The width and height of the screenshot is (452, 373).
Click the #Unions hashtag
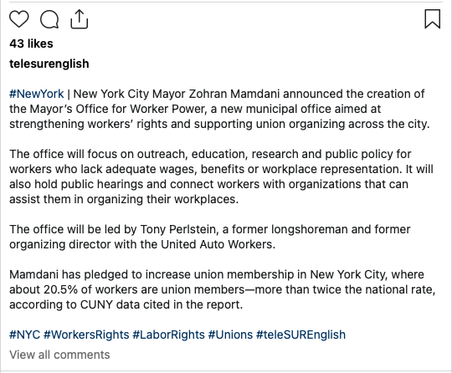point(230,335)
